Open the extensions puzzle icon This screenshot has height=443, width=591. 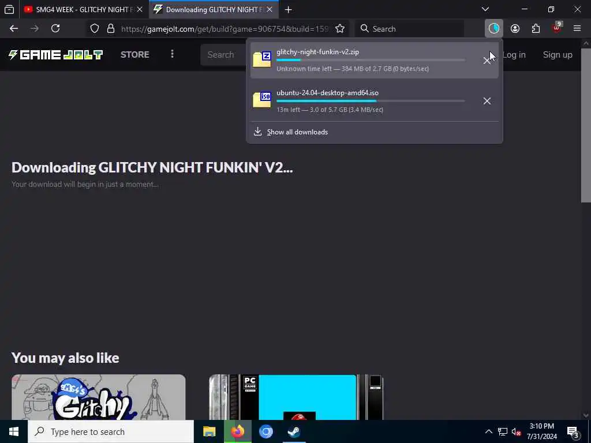click(x=536, y=29)
